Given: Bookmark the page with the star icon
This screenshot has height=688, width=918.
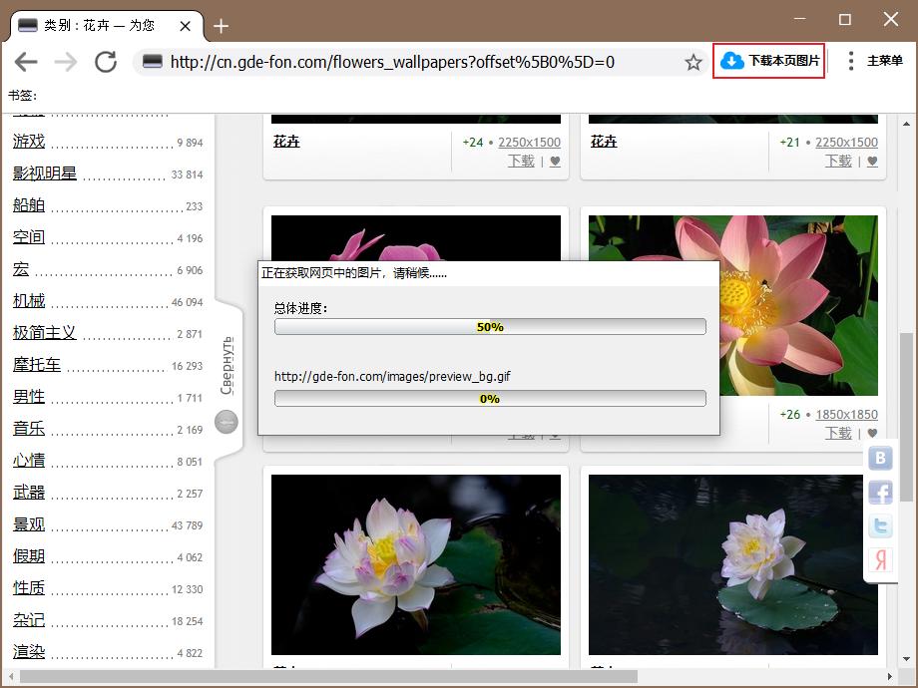Looking at the screenshot, I should [x=692, y=61].
